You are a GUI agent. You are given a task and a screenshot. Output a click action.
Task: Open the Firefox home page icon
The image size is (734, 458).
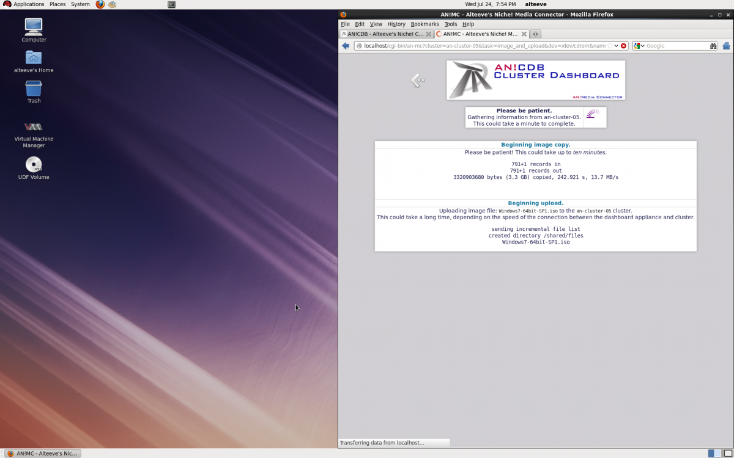click(726, 46)
